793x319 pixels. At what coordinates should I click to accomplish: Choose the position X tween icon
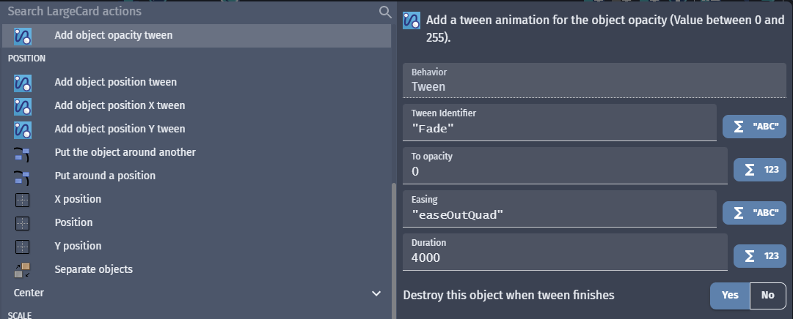point(23,106)
